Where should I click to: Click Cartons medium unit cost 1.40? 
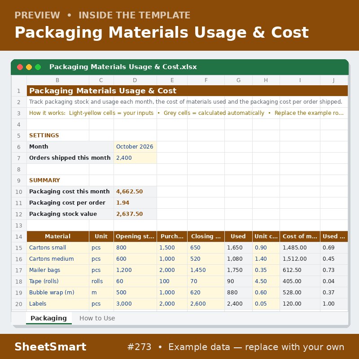point(266,259)
